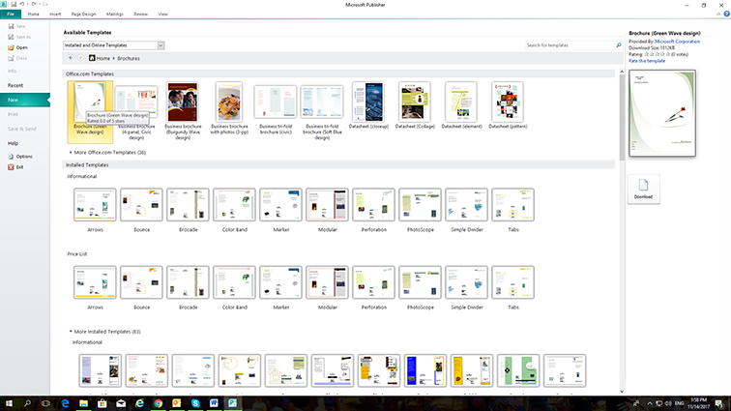Open the File tab
Viewport: 731px width, 411px height.
pos(11,14)
